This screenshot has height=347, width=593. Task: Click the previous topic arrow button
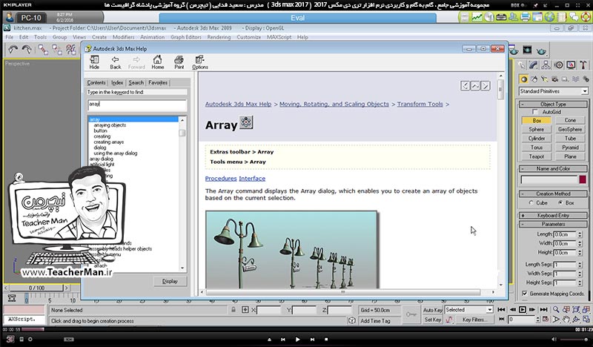pyautogui.click(x=466, y=85)
